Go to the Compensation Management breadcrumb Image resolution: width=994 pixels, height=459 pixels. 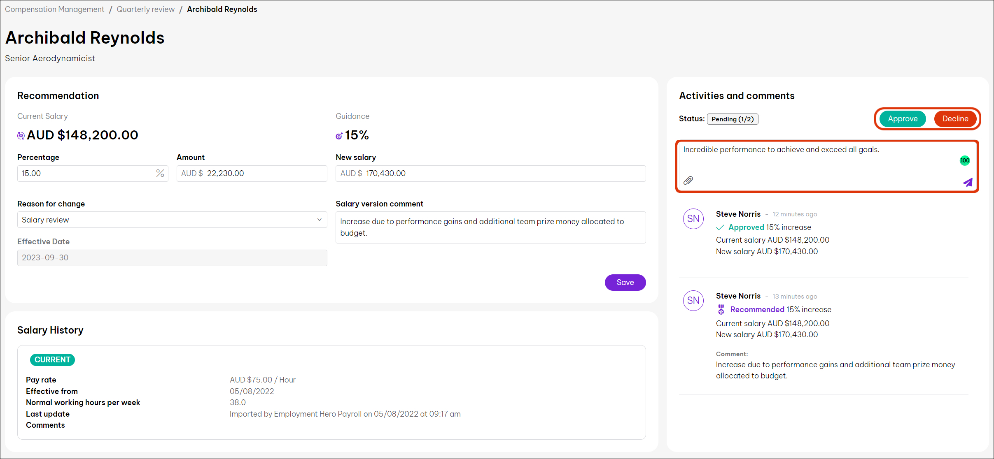[54, 9]
